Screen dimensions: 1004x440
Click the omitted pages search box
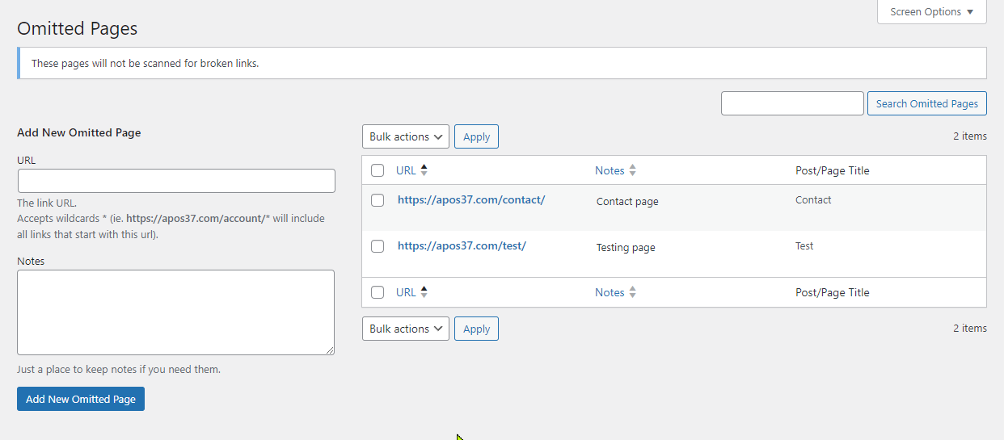792,103
